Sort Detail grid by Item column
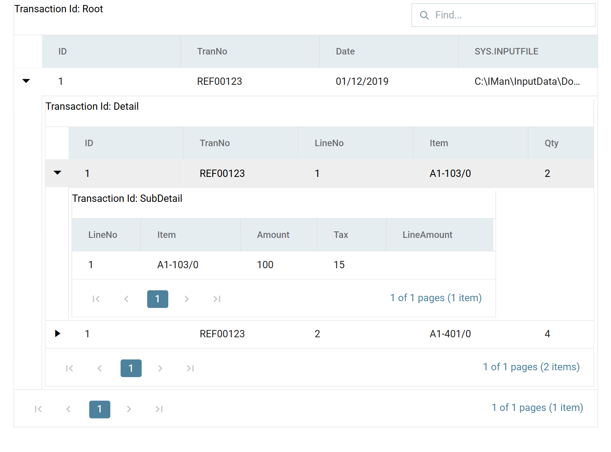This screenshot has width=611, height=452. (x=471, y=143)
